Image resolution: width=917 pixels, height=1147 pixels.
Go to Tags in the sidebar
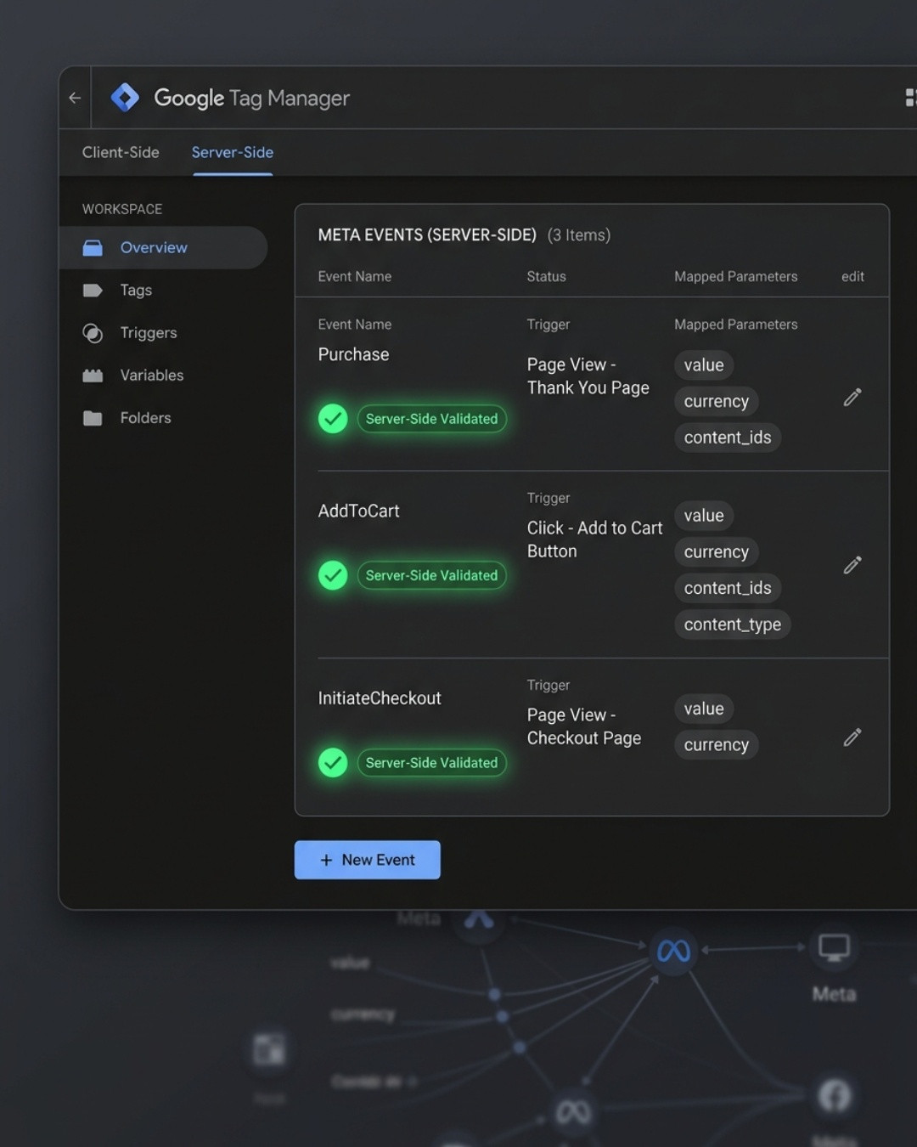click(x=136, y=290)
